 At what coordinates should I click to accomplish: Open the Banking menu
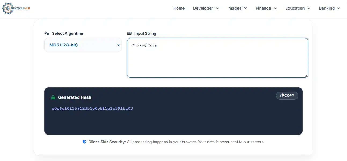coord(329,8)
